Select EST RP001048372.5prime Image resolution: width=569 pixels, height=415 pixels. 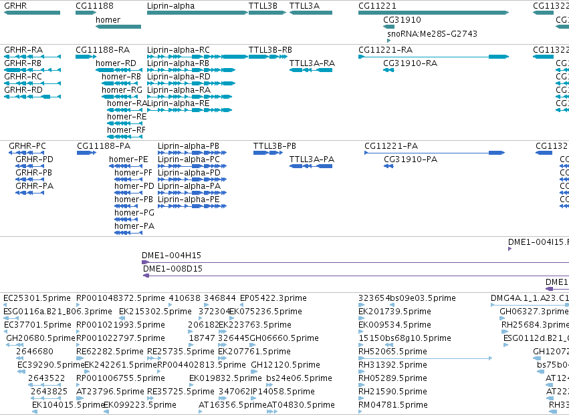78,305
